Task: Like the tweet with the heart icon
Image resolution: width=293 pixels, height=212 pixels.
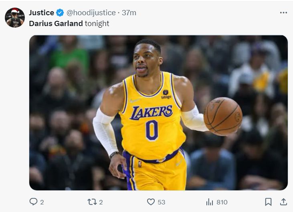Action: pyautogui.click(x=151, y=202)
